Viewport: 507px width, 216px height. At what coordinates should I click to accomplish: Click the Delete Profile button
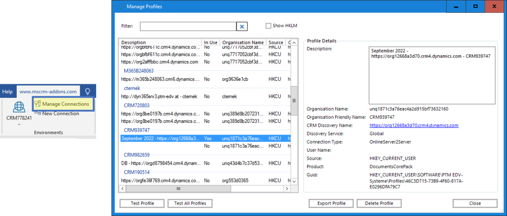point(379,204)
